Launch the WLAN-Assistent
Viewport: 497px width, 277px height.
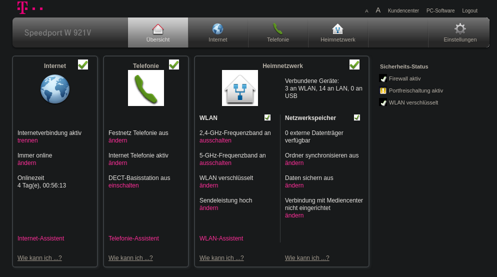[221, 238]
